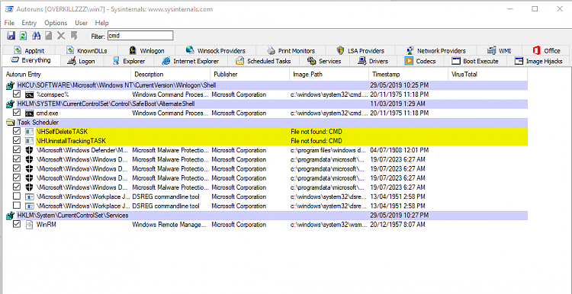Image resolution: width=572 pixels, height=294 pixels.
Task: Switch to the Winsock Providers tab
Action: coord(215,50)
